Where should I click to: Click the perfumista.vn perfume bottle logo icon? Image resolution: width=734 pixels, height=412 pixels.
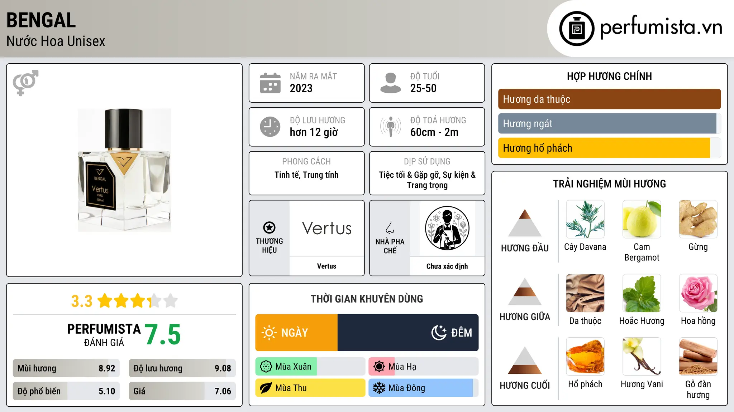[577, 29]
